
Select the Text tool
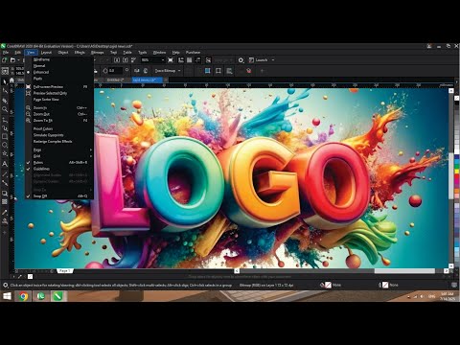click(x=5, y=164)
